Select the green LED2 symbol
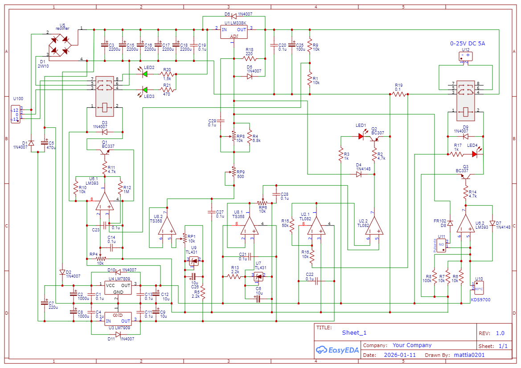 pos(145,75)
